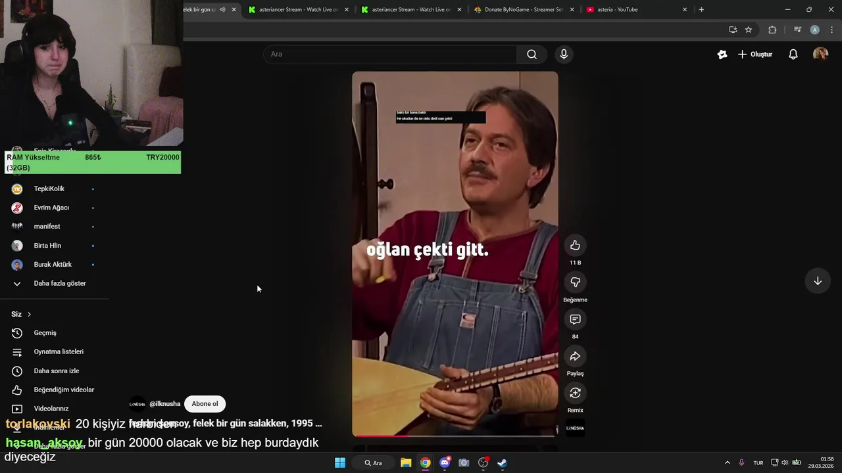Open YouTube notifications bell
This screenshot has width=842, height=473.
tap(793, 55)
